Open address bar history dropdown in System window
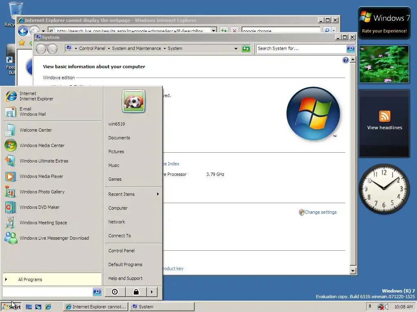 (236, 49)
